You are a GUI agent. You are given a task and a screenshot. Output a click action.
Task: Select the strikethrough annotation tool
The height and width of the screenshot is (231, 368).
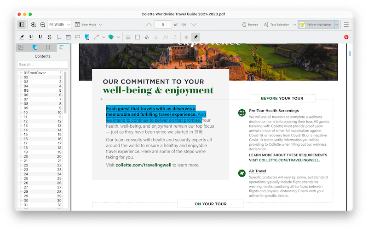pyautogui.click(x=49, y=37)
